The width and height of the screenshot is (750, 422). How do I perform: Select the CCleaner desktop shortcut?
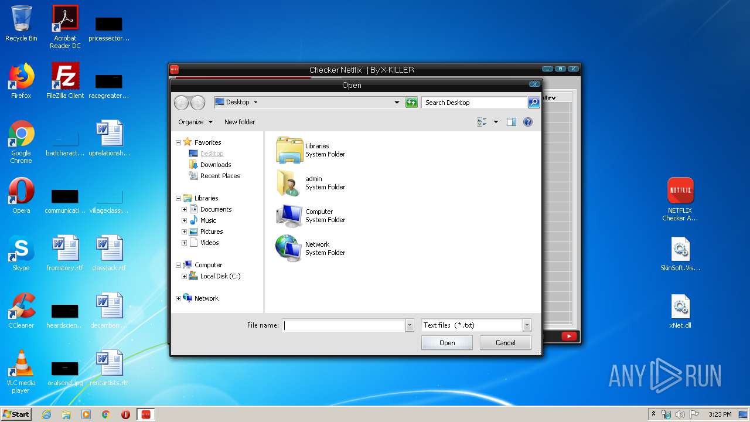(21, 311)
